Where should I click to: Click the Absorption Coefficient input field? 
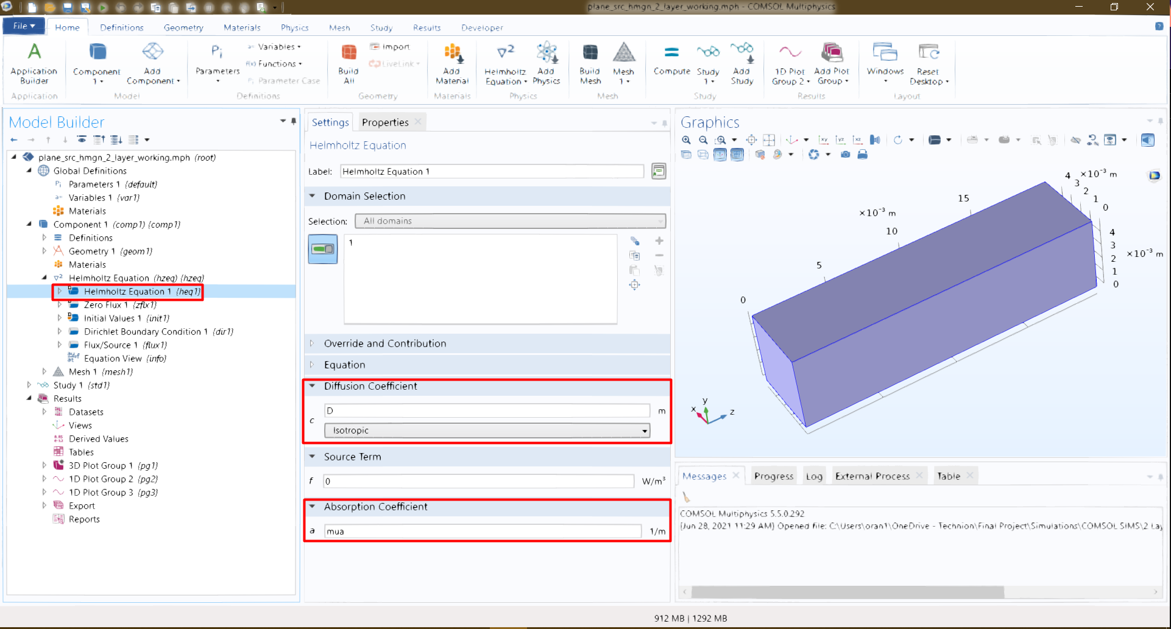(x=482, y=532)
